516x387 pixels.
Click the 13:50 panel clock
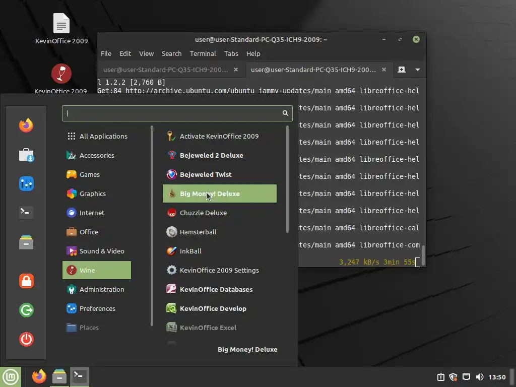coord(497,377)
